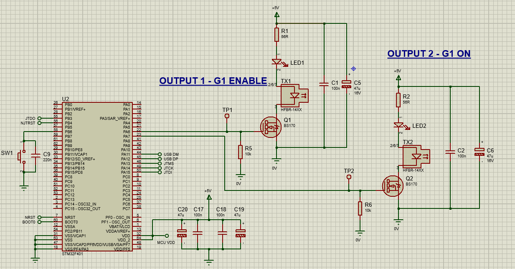Click the +5V power terminal above R2

click(x=398, y=77)
